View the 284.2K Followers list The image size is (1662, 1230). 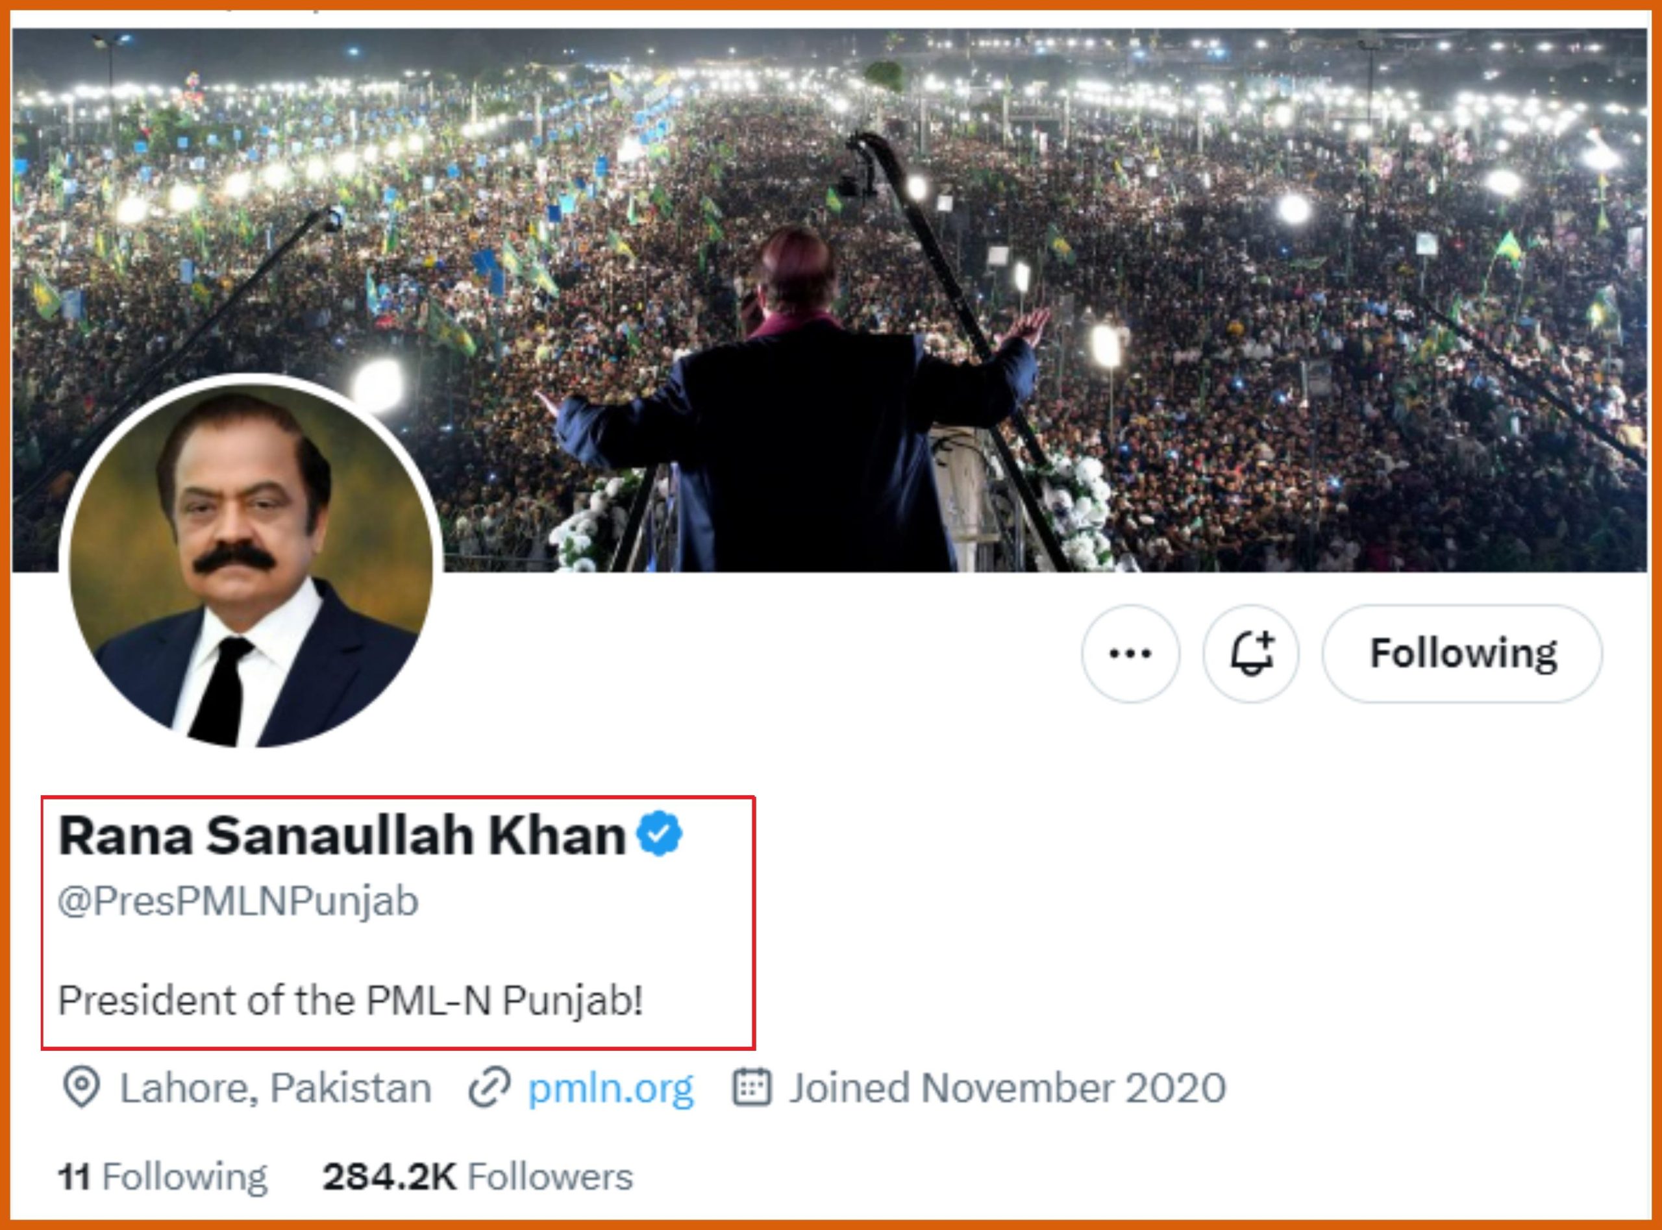[477, 1177]
